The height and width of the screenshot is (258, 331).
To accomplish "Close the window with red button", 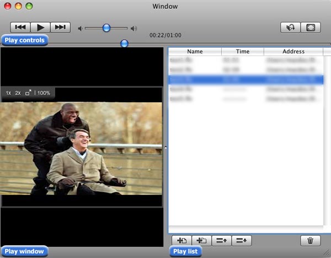I will coord(8,6).
